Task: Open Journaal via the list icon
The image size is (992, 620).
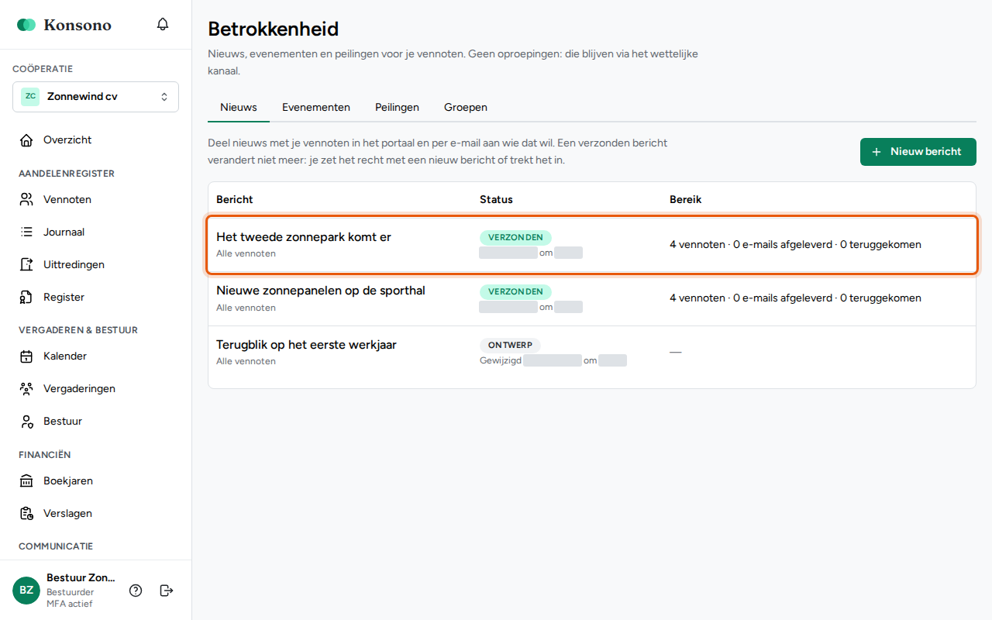Action: pyautogui.click(x=26, y=232)
